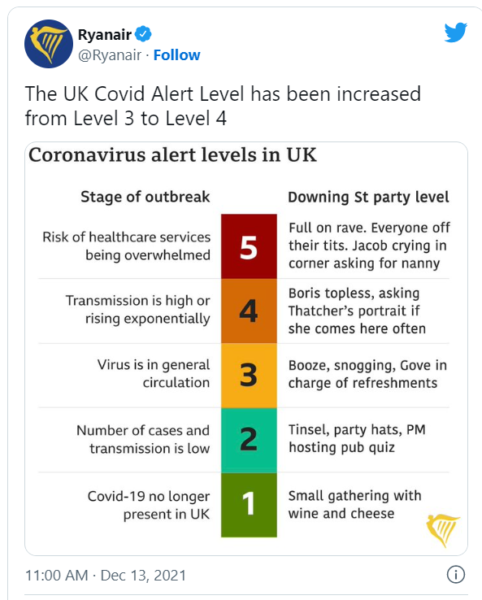Click the tweet info circle icon
This screenshot has height=600, width=482.
[456, 574]
